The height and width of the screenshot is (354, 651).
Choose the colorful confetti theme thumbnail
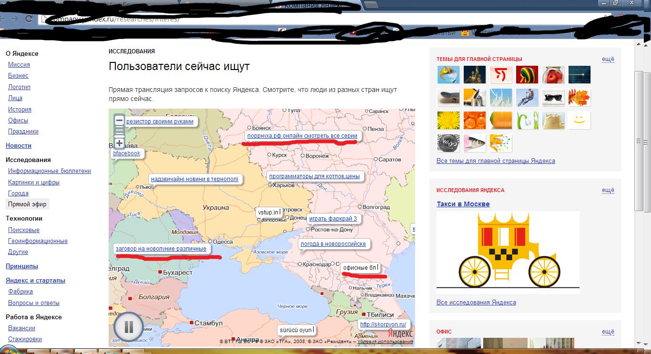(501, 143)
